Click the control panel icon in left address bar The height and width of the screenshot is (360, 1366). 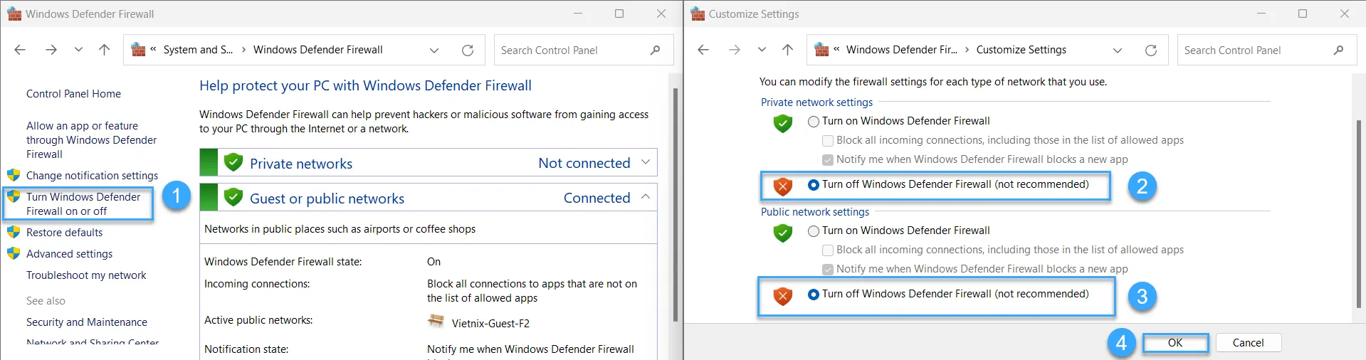(x=139, y=50)
